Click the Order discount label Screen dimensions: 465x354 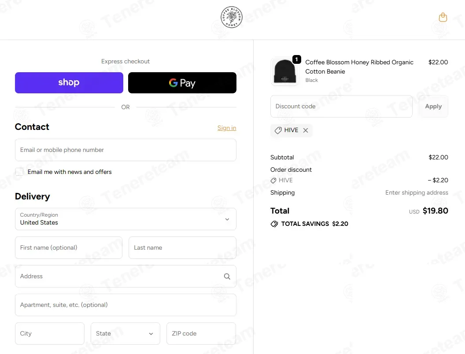(291, 170)
